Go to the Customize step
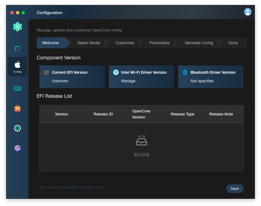261x206 pixels. click(x=125, y=43)
